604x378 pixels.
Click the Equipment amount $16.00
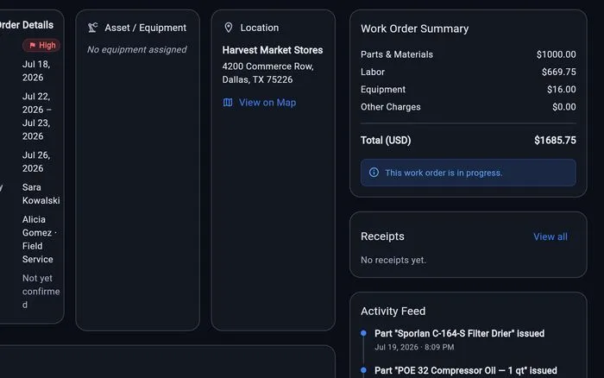point(561,90)
